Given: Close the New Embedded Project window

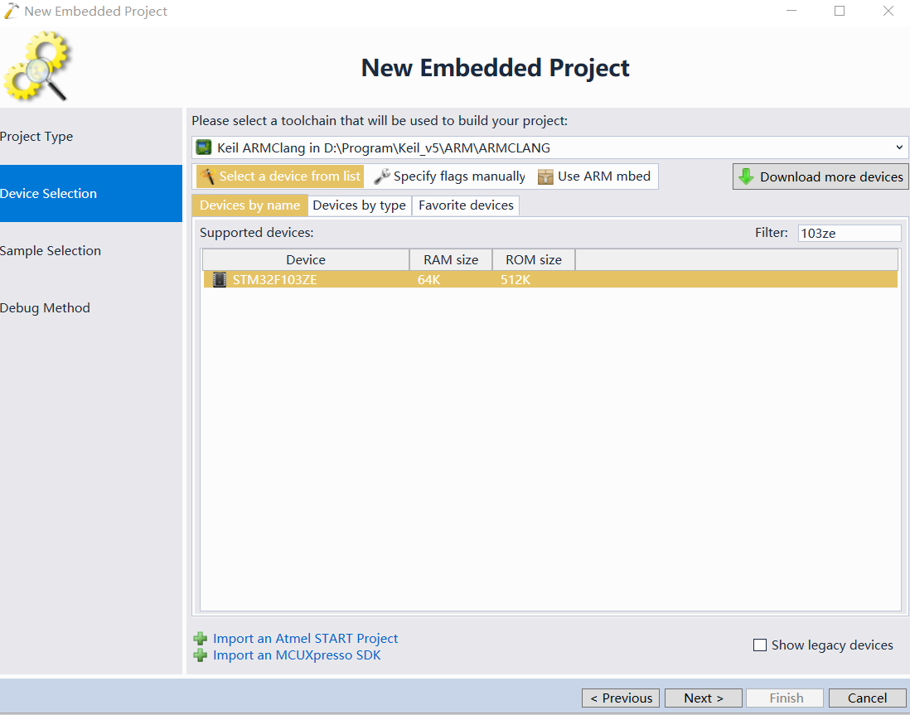Looking at the screenshot, I should [x=888, y=11].
